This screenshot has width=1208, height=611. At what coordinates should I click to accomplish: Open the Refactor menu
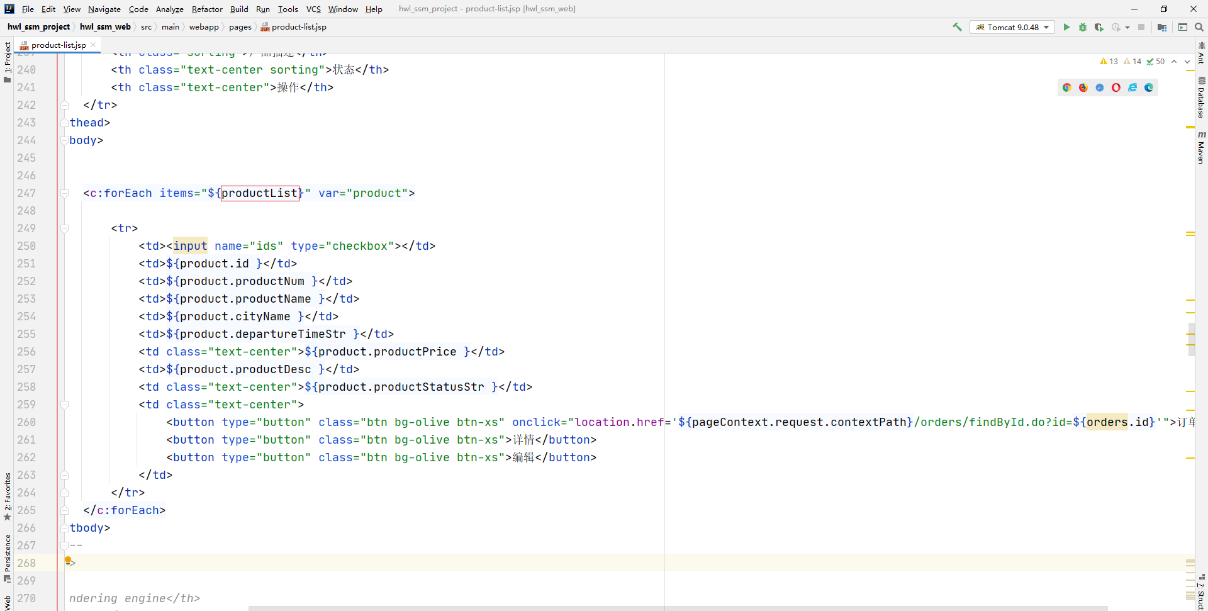[x=207, y=9]
